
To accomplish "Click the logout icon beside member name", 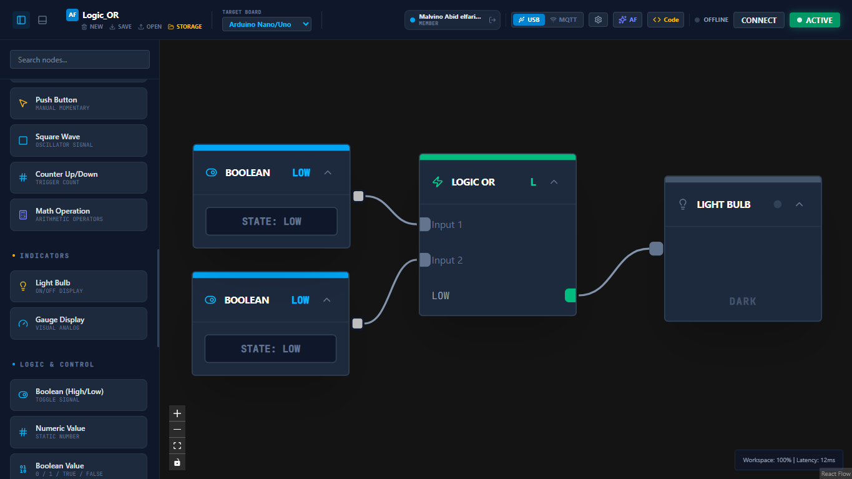I will (x=492, y=20).
